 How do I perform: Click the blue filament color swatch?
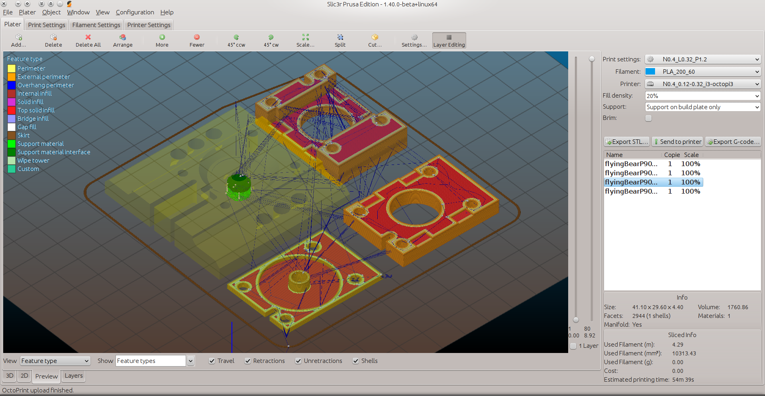[x=650, y=72]
